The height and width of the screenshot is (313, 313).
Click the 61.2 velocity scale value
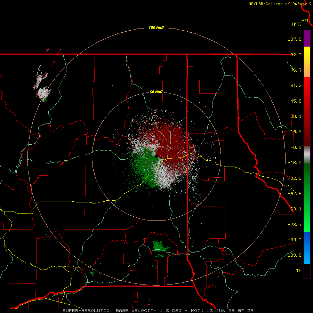point(296,86)
